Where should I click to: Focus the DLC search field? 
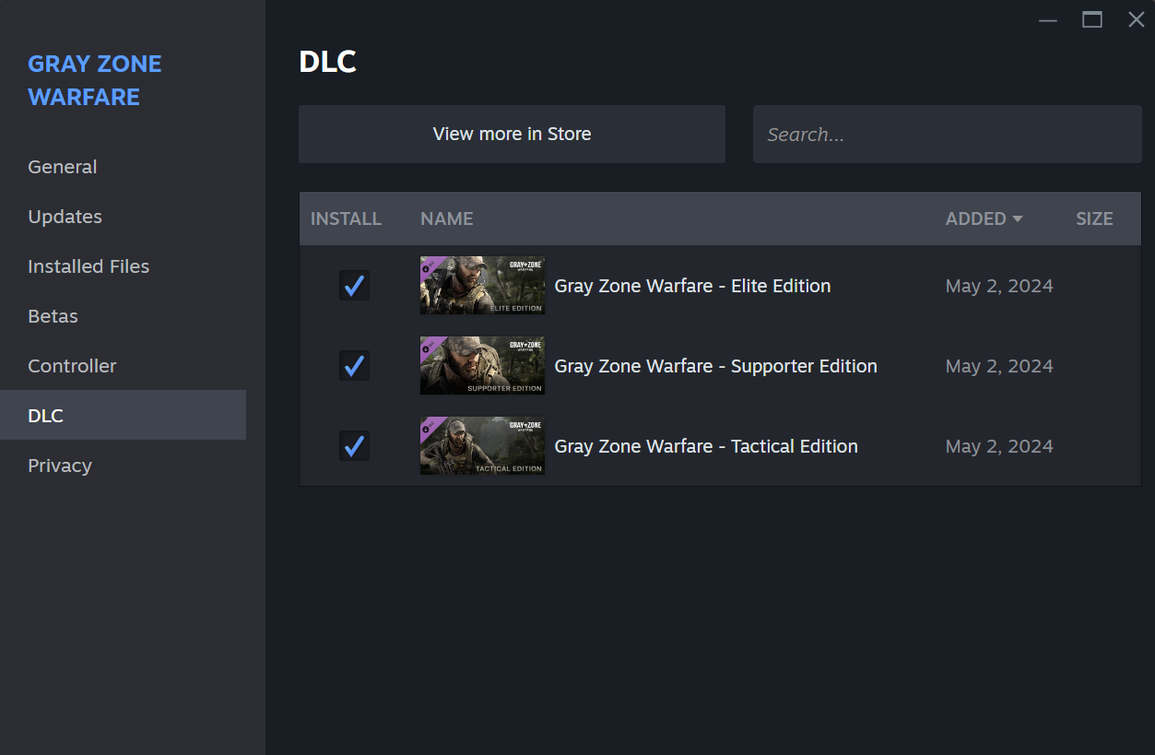click(x=947, y=135)
